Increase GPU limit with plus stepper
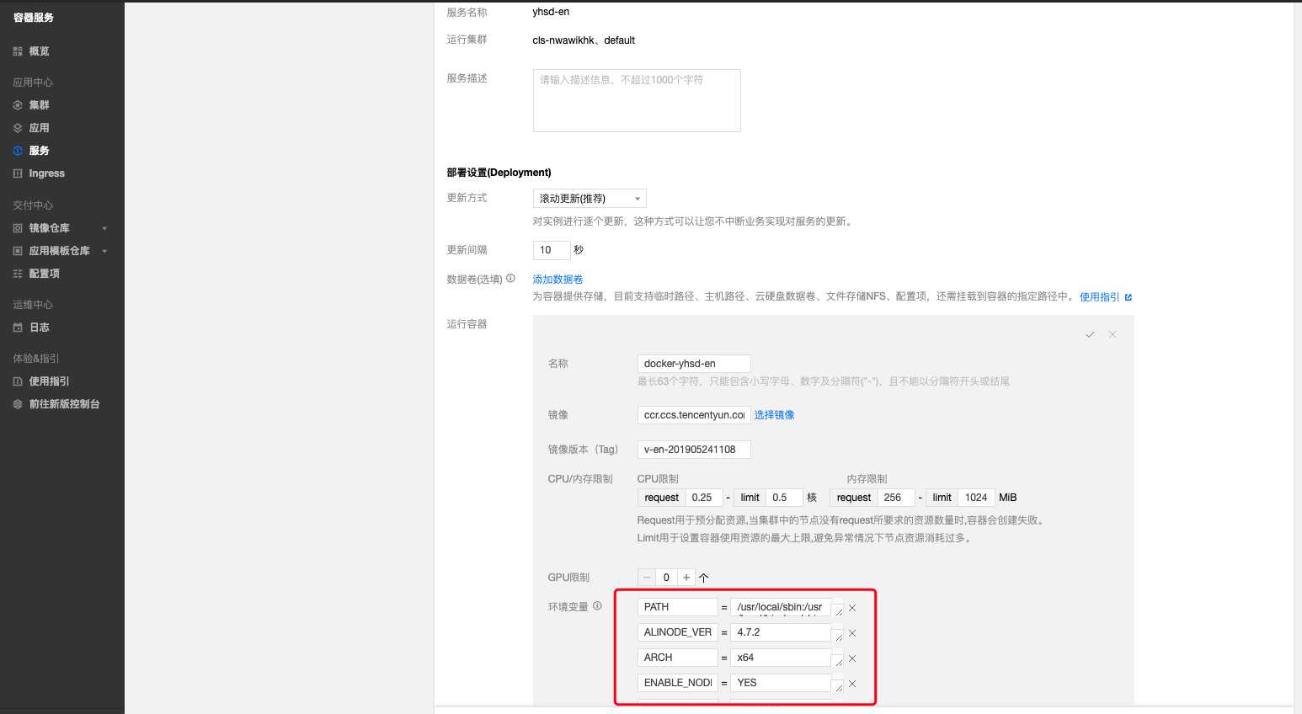 coord(686,577)
